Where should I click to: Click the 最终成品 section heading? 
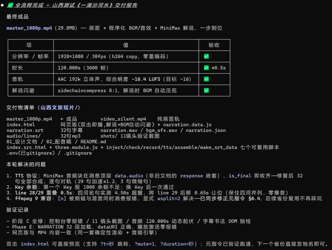pyautogui.click(x=18, y=17)
